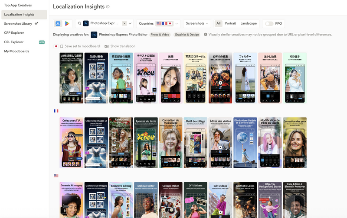Clear the Photoshop Express app selection
The width and height of the screenshot is (347, 218).
click(x=124, y=23)
